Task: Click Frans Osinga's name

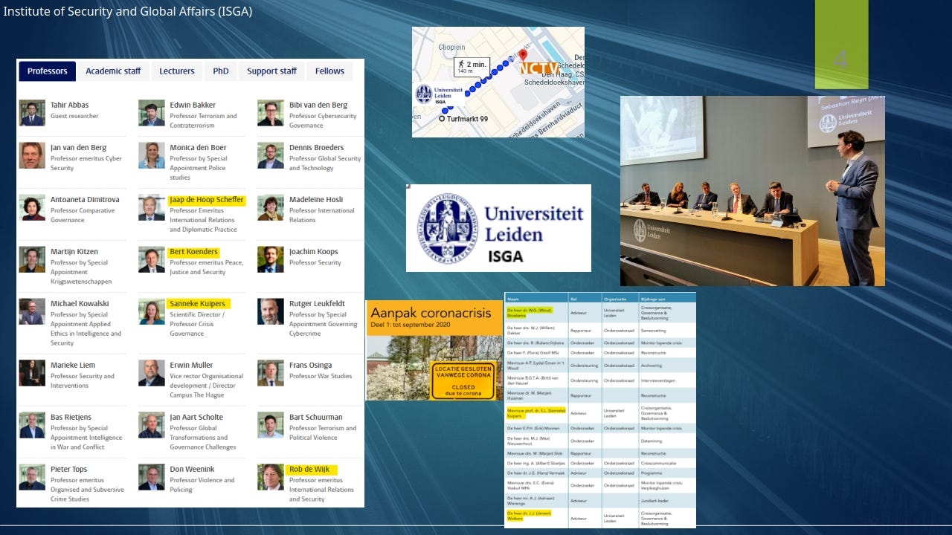Action: (311, 365)
